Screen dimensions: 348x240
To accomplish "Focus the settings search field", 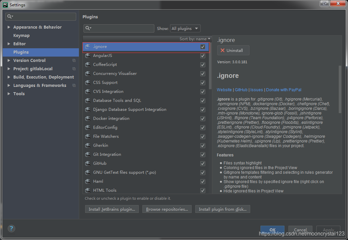I will [41, 17].
